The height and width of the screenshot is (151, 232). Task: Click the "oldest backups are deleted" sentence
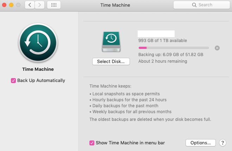pos(150,119)
